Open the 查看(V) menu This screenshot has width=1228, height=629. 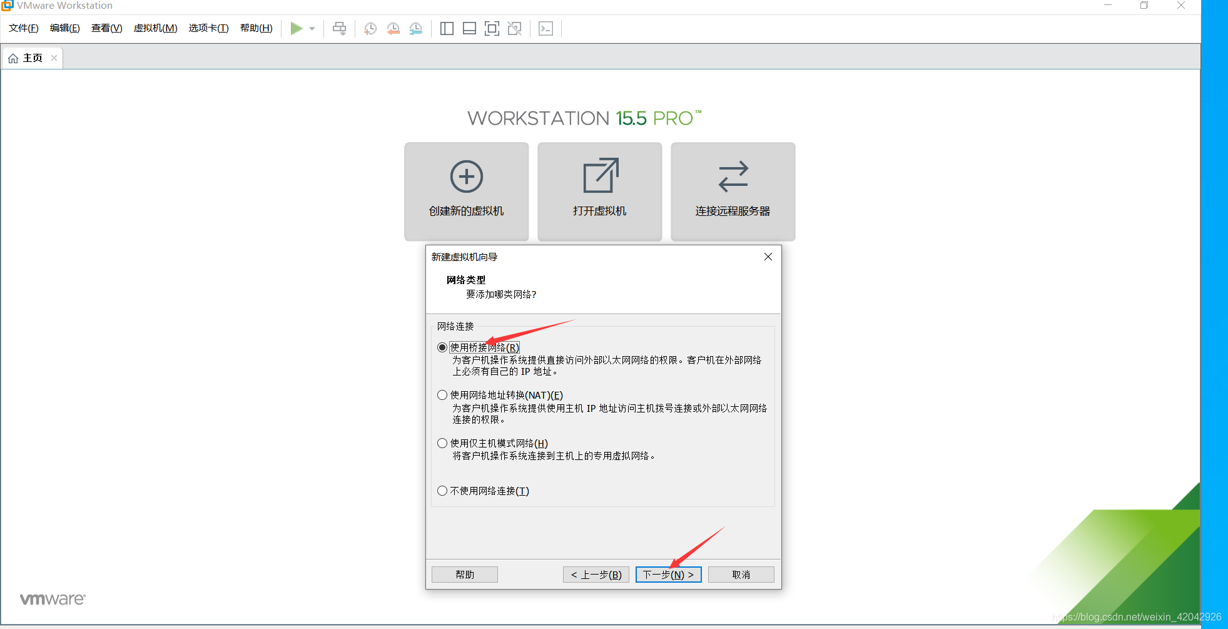pos(107,28)
